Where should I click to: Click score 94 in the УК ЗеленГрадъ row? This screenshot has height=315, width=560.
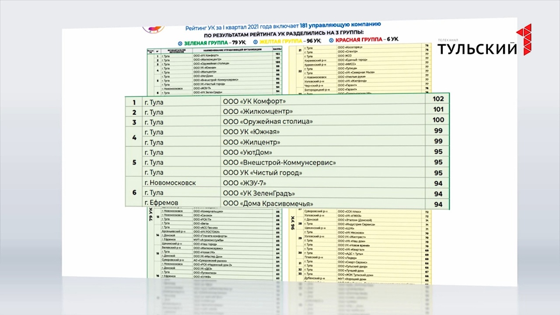[x=438, y=194]
